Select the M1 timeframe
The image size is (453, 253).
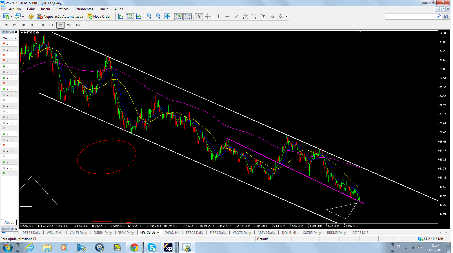tap(6, 25)
